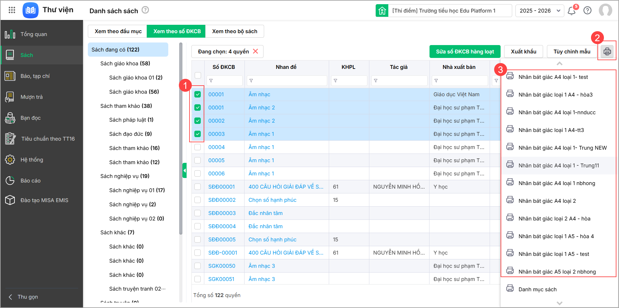Open Báo cáo section
The height and width of the screenshot is (308, 619).
pyautogui.click(x=42, y=181)
